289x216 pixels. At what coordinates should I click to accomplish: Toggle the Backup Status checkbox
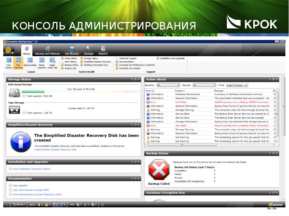(62, 65)
